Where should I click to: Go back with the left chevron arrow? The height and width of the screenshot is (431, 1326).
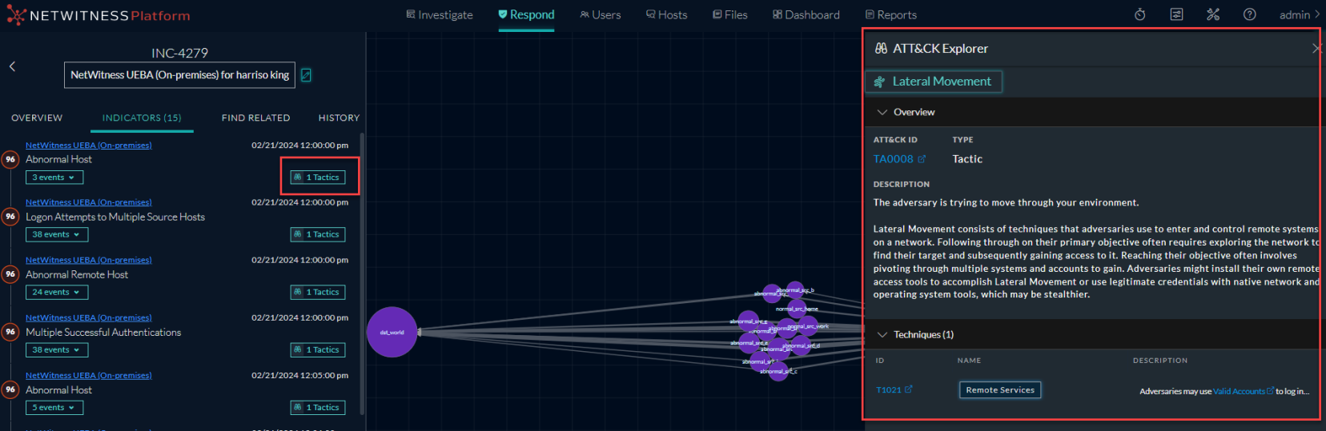point(12,66)
